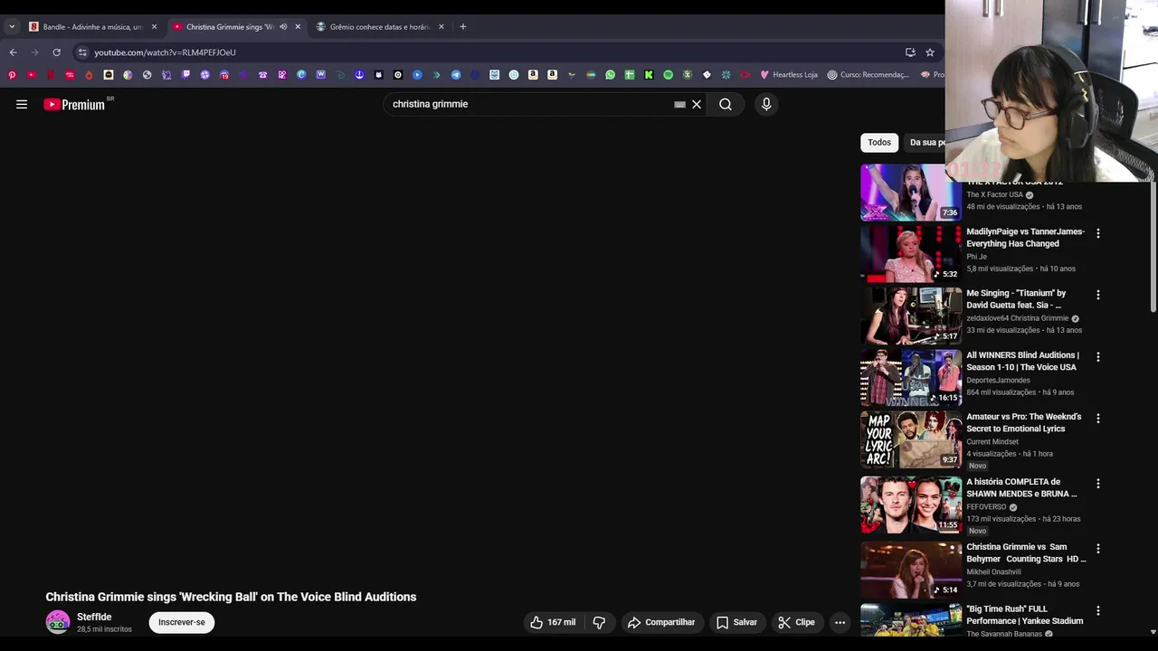This screenshot has height=651, width=1158.
Task: Open Steffide channel avatar
Action: [x=58, y=622]
